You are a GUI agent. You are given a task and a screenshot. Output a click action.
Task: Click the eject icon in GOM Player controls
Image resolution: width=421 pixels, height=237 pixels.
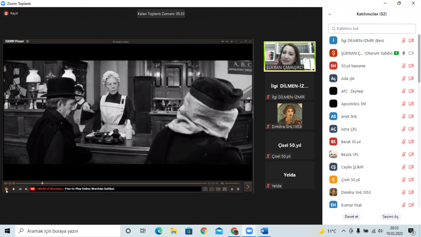tap(231, 188)
